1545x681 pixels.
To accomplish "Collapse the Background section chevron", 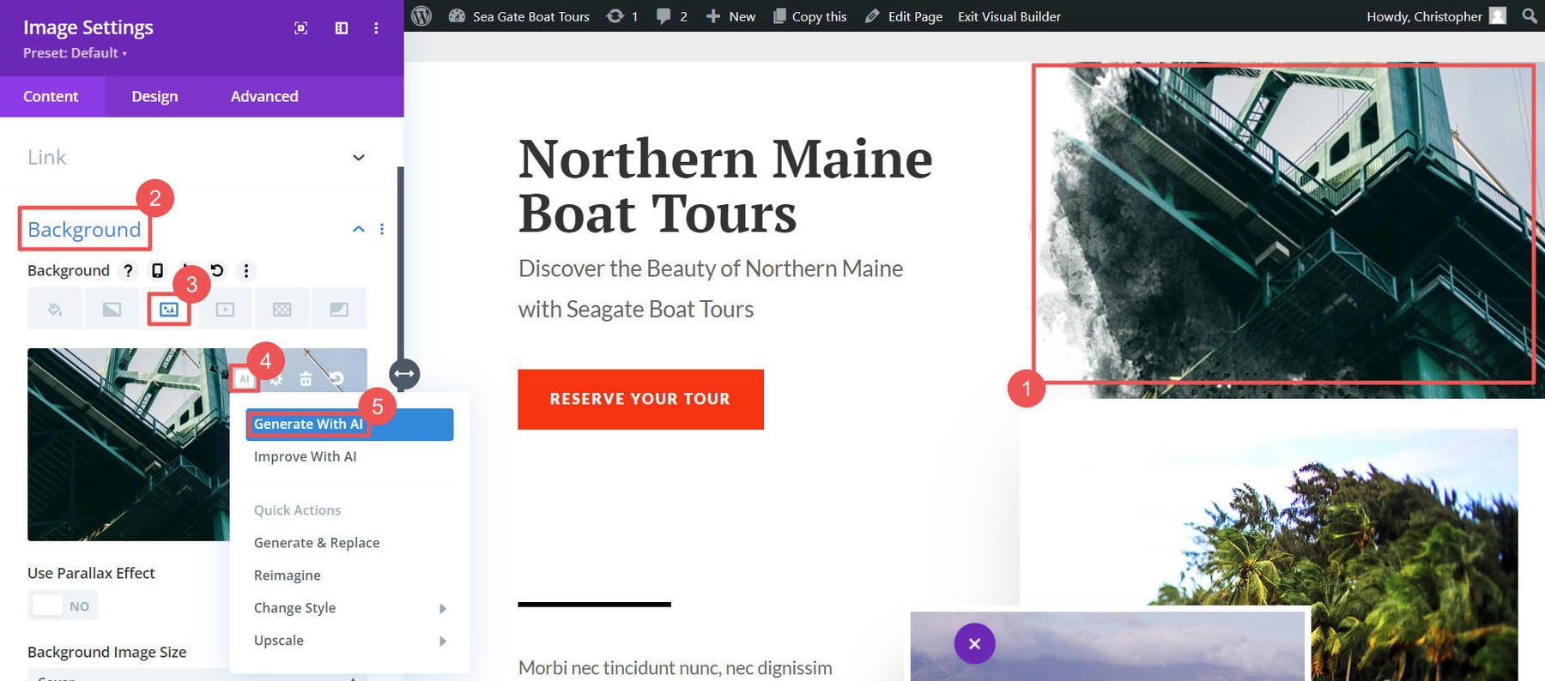I will tap(359, 229).
